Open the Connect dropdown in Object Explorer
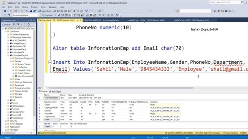 [x=7, y=24]
